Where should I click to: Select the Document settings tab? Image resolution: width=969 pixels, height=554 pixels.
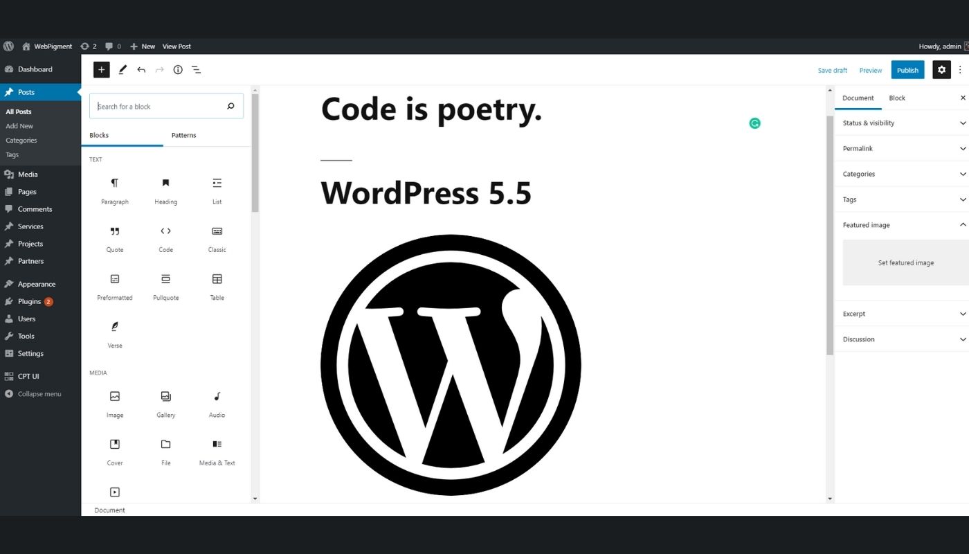click(x=858, y=98)
